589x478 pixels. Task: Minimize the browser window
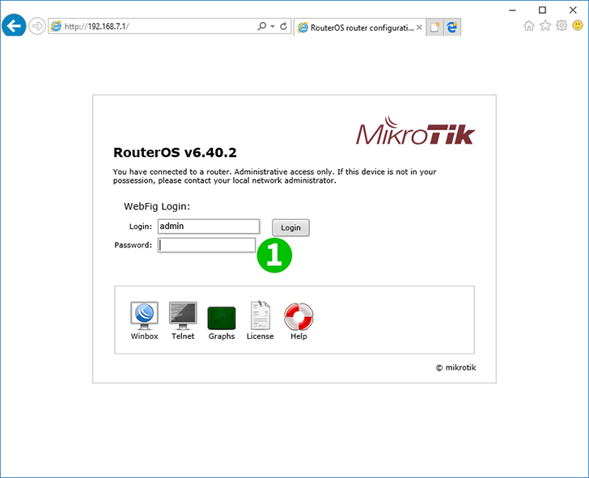[x=512, y=11]
